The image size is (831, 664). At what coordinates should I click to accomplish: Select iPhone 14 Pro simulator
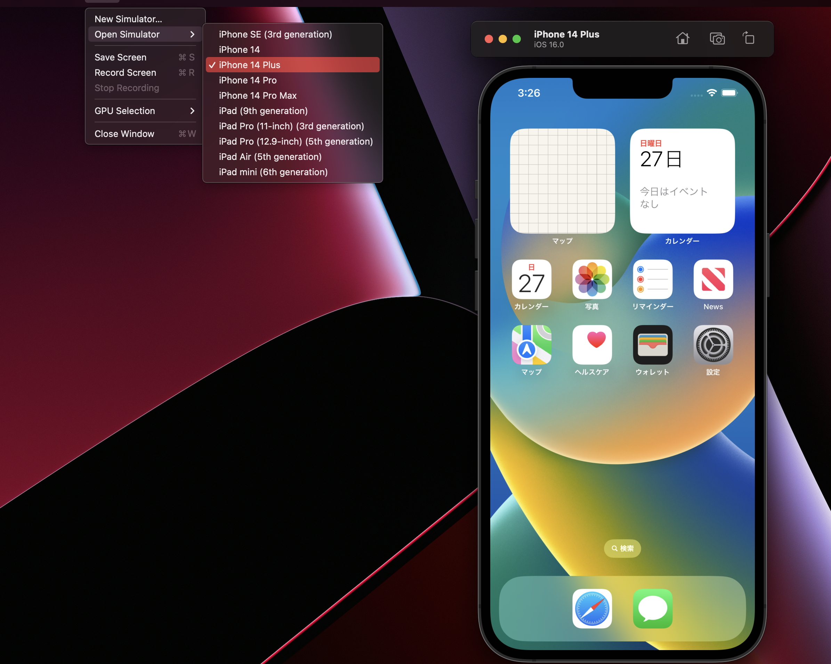(248, 80)
